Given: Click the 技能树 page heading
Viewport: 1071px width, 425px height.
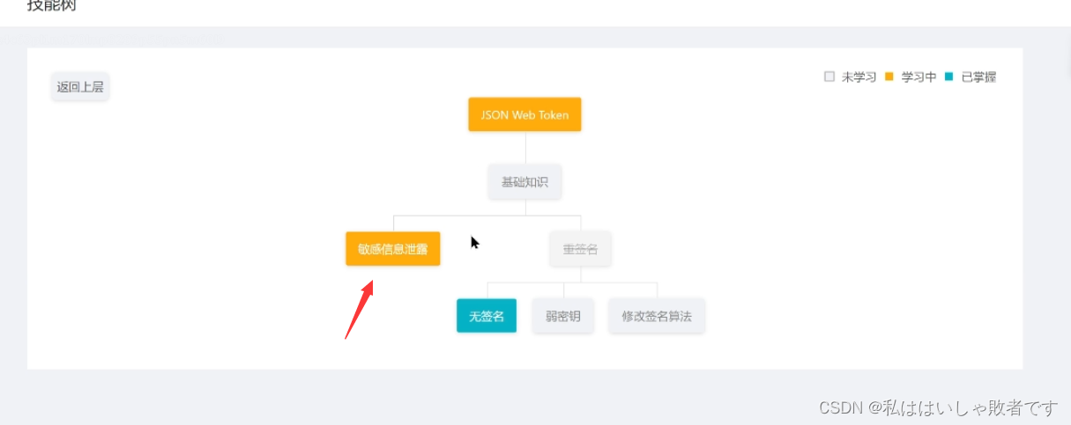Looking at the screenshot, I should pyautogui.click(x=51, y=6).
